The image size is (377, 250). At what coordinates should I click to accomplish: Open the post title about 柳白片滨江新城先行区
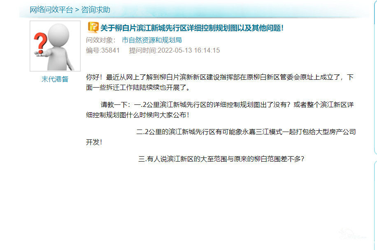(192, 28)
